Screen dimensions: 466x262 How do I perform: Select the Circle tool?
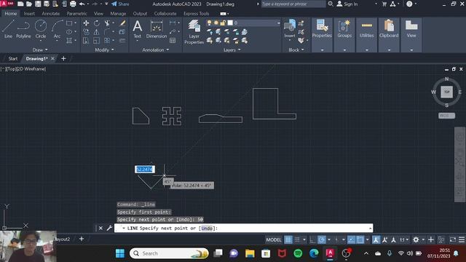coord(41,29)
